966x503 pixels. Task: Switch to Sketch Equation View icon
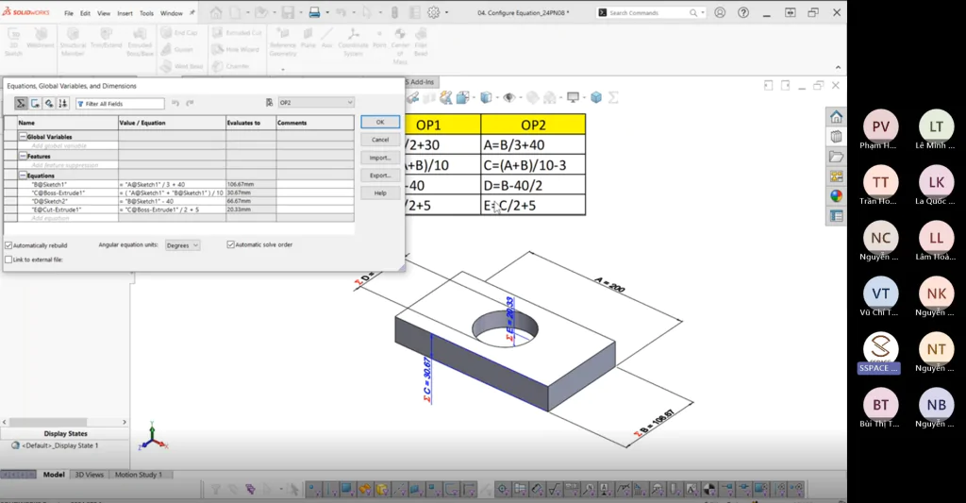click(x=35, y=103)
